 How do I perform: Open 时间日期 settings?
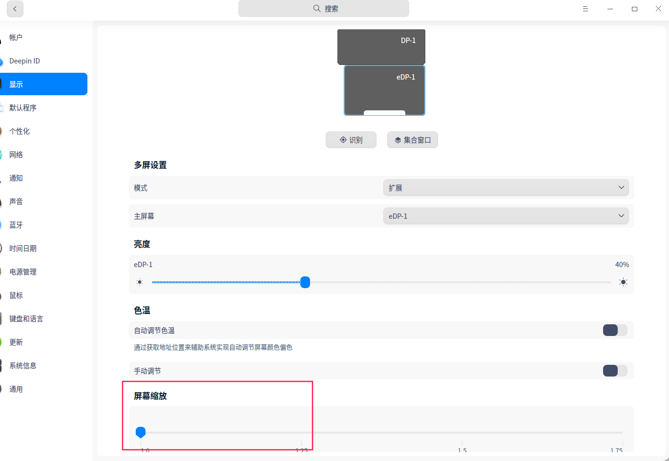tap(43, 249)
